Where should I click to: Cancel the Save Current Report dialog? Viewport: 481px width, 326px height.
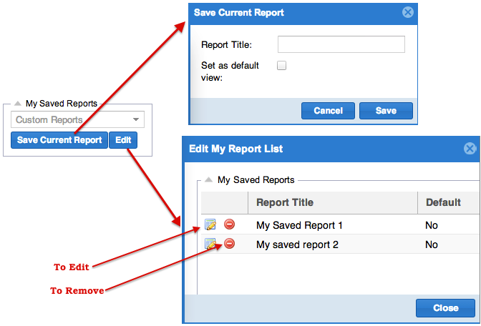point(328,111)
